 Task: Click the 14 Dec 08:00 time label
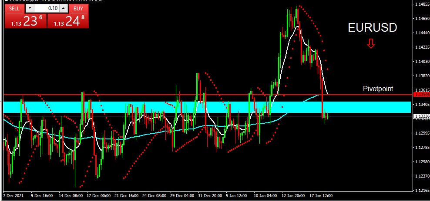(71, 196)
